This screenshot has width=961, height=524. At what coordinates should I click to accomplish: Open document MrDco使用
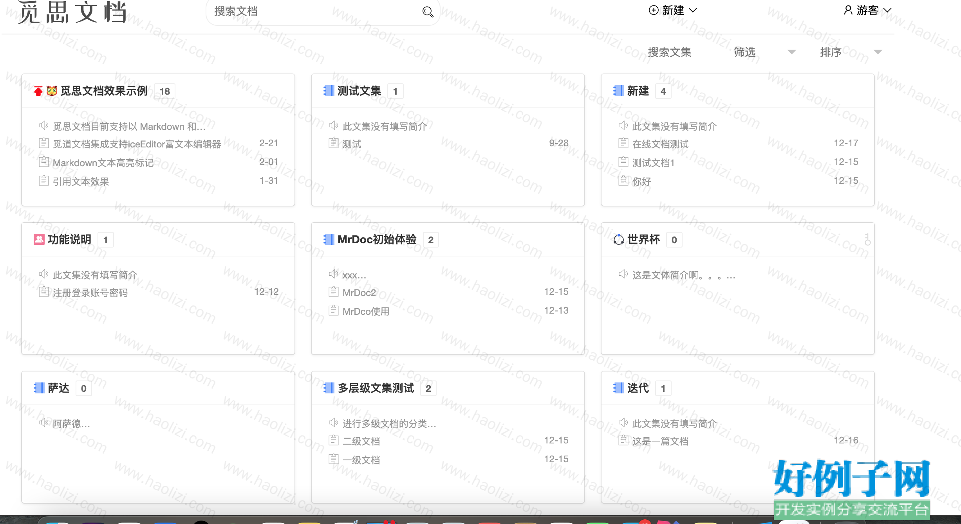[366, 311]
